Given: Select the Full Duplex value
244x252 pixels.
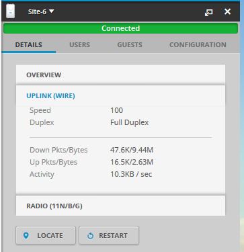Looking at the screenshot, I should [130, 122].
